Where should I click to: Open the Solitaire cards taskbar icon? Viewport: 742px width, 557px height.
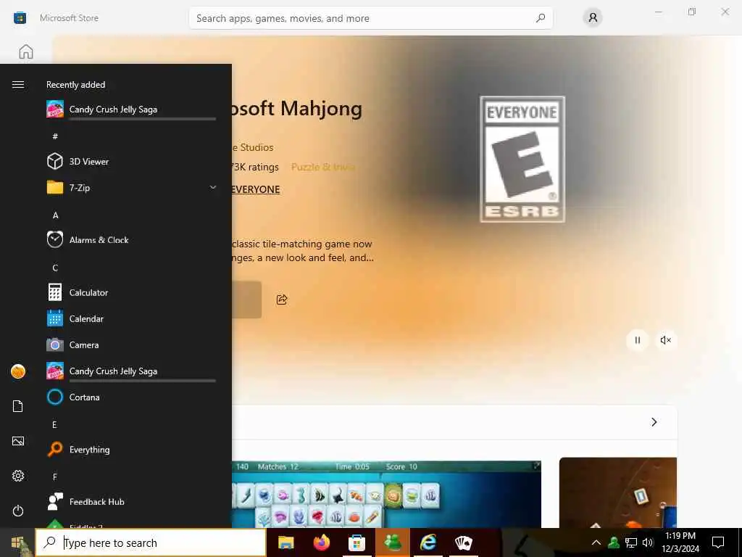pyautogui.click(x=464, y=542)
